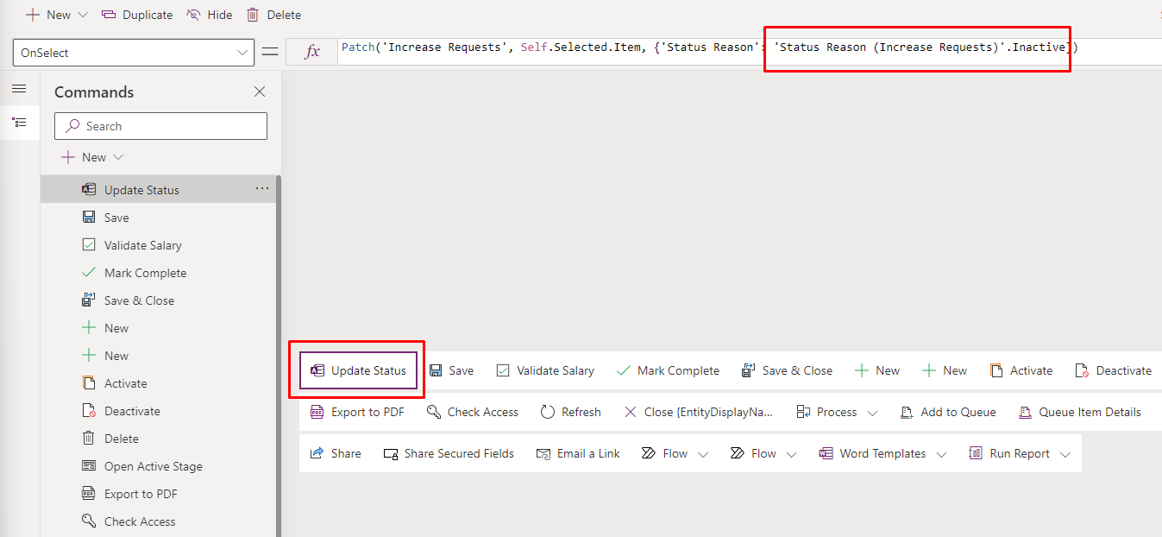
Task: Close the Commands panel
Action: (260, 92)
